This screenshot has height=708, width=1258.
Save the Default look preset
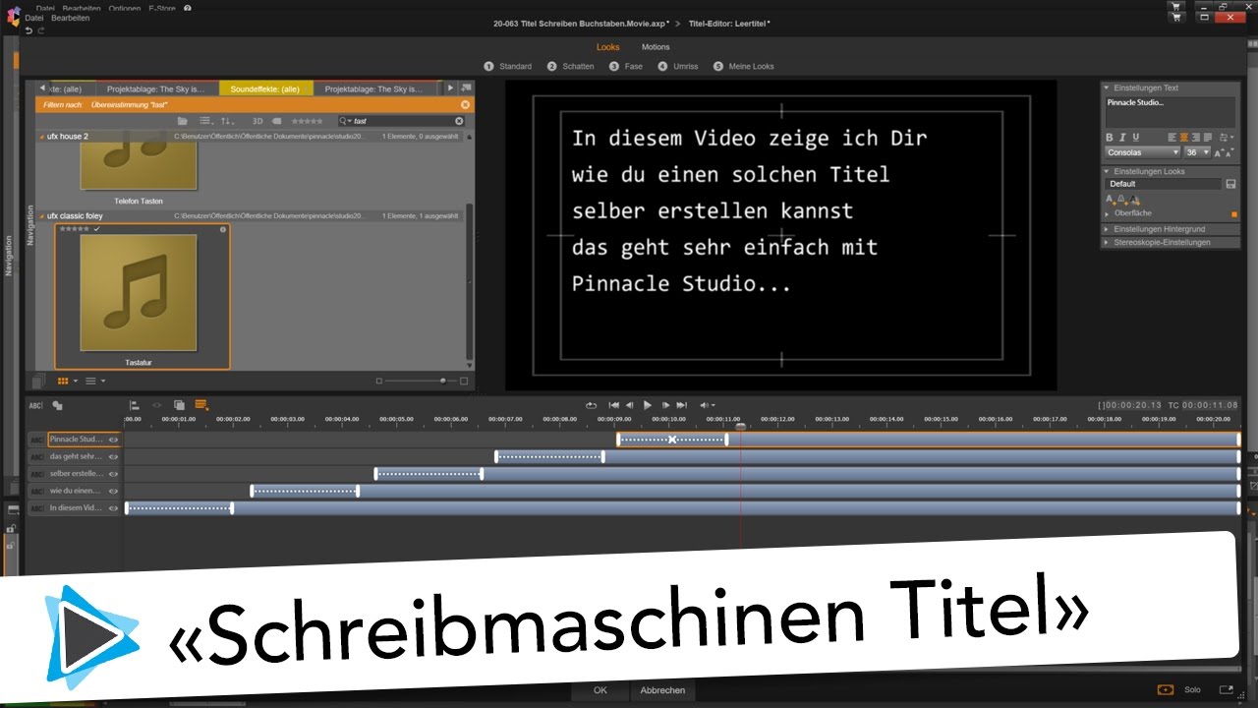click(x=1230, y=184)
